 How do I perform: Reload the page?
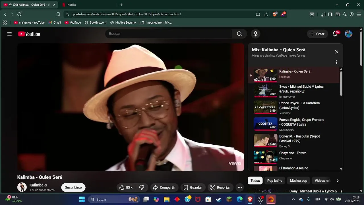point(19,14)
